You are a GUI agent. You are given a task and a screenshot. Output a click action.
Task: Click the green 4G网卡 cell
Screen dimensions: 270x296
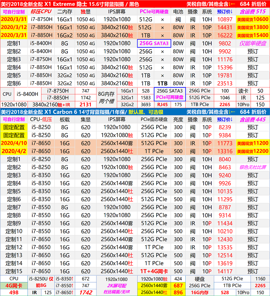13,285
